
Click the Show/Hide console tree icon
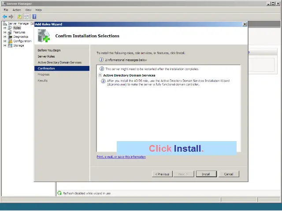pyautogui.click(x=26, y=17)
